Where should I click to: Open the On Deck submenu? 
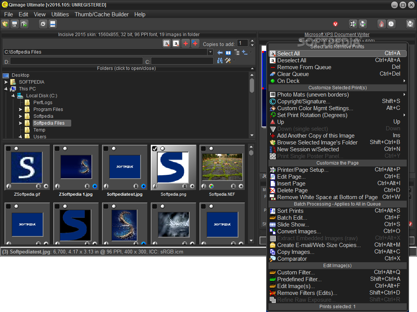338,81
